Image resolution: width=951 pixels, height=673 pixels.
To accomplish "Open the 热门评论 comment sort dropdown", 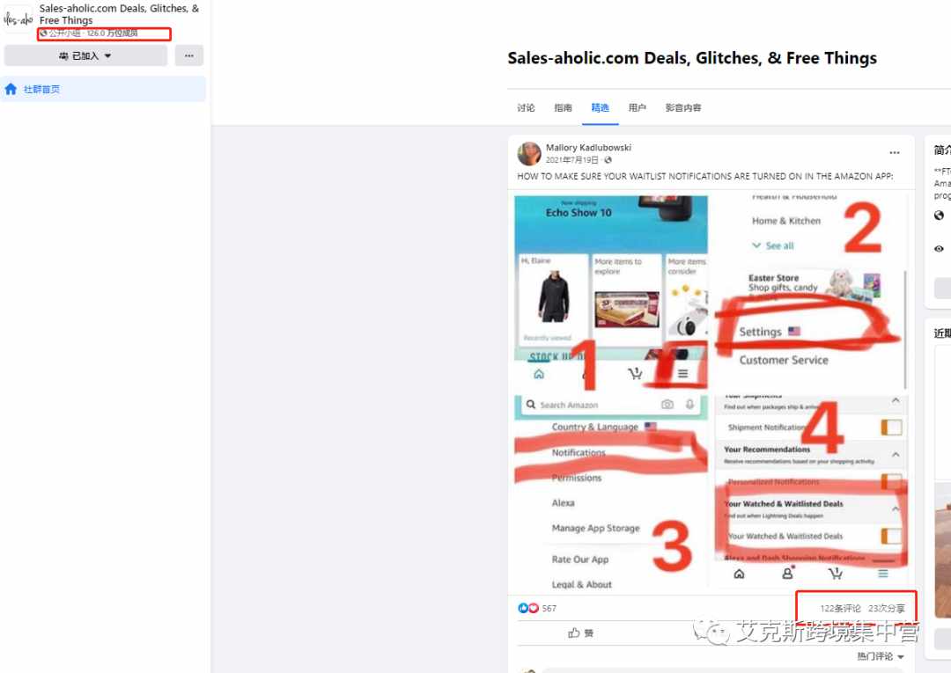I will point(880,656).
